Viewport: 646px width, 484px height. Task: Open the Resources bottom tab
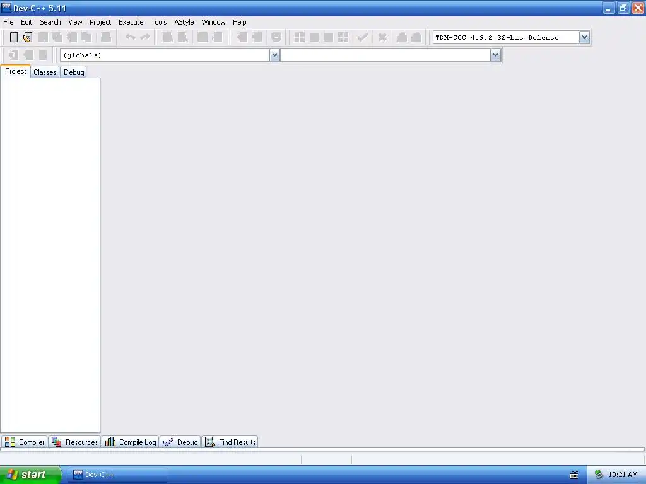point(75,442)
